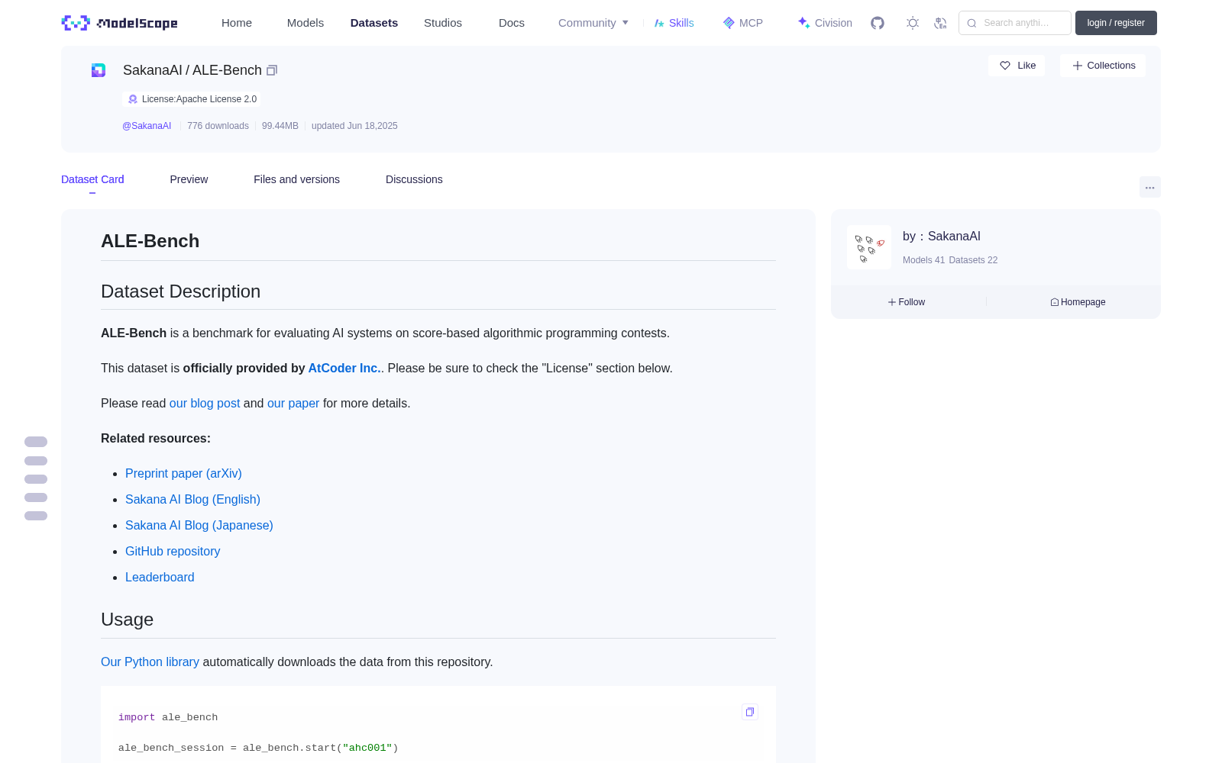
Task: Toggle the light/dark theme sun icon
Action: [913, 23]
